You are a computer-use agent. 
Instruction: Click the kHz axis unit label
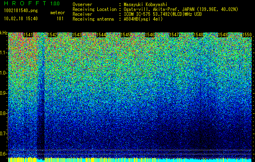[4, 33]
